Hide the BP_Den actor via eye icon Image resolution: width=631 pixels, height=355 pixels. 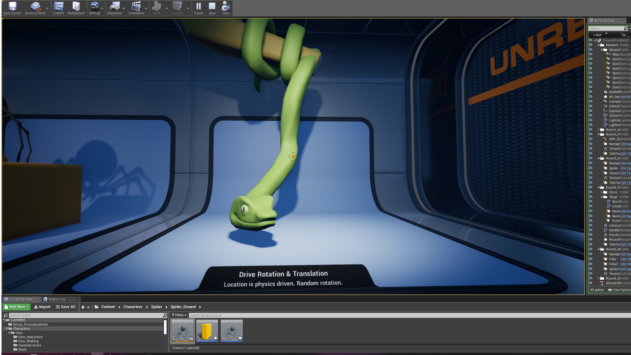click(x=591, y=97)
